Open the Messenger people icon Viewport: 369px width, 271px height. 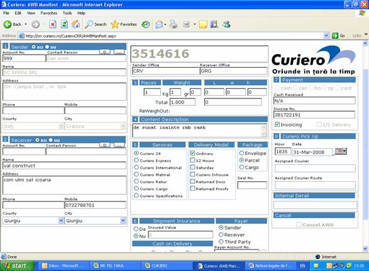tap(227, 24)
